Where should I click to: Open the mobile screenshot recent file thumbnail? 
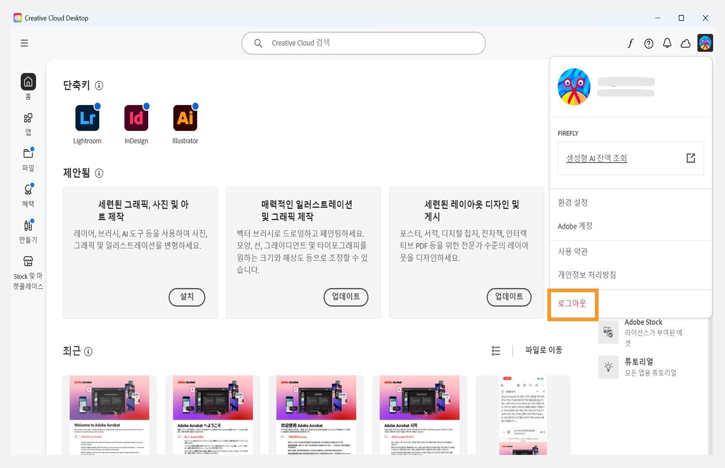pyautogui.click(x=523, y=415)
